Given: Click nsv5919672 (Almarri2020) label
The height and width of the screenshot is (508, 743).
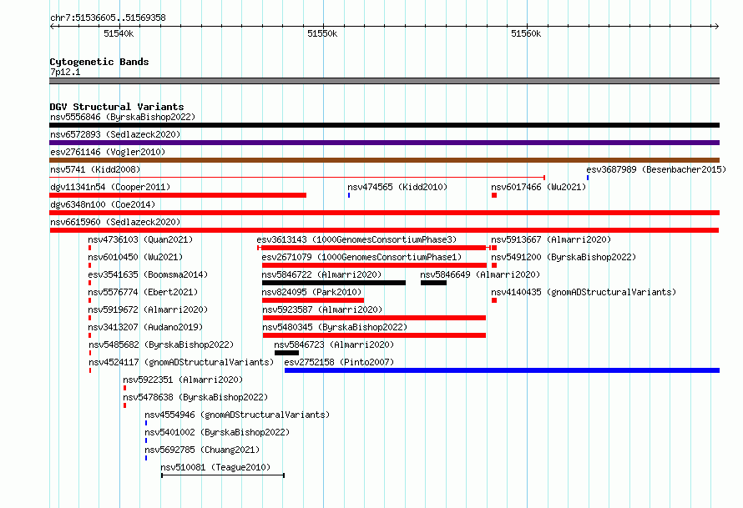Looking at the screenshot, I should [x=148, y=309].
